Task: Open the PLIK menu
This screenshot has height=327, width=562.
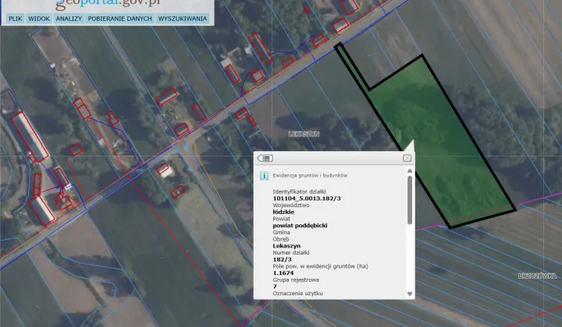Action: coord(16,19)
